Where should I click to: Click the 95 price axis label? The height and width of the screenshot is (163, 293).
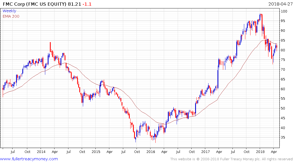(283, 21)
